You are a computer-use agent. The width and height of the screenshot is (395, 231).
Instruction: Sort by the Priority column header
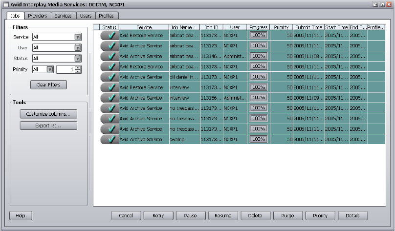pos(282,27)
